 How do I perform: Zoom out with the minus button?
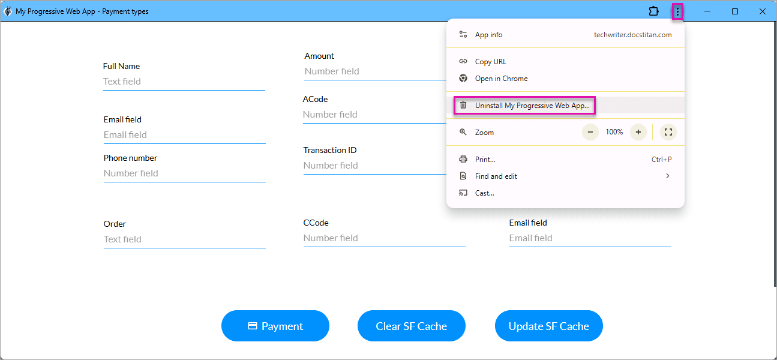point(590,132)
